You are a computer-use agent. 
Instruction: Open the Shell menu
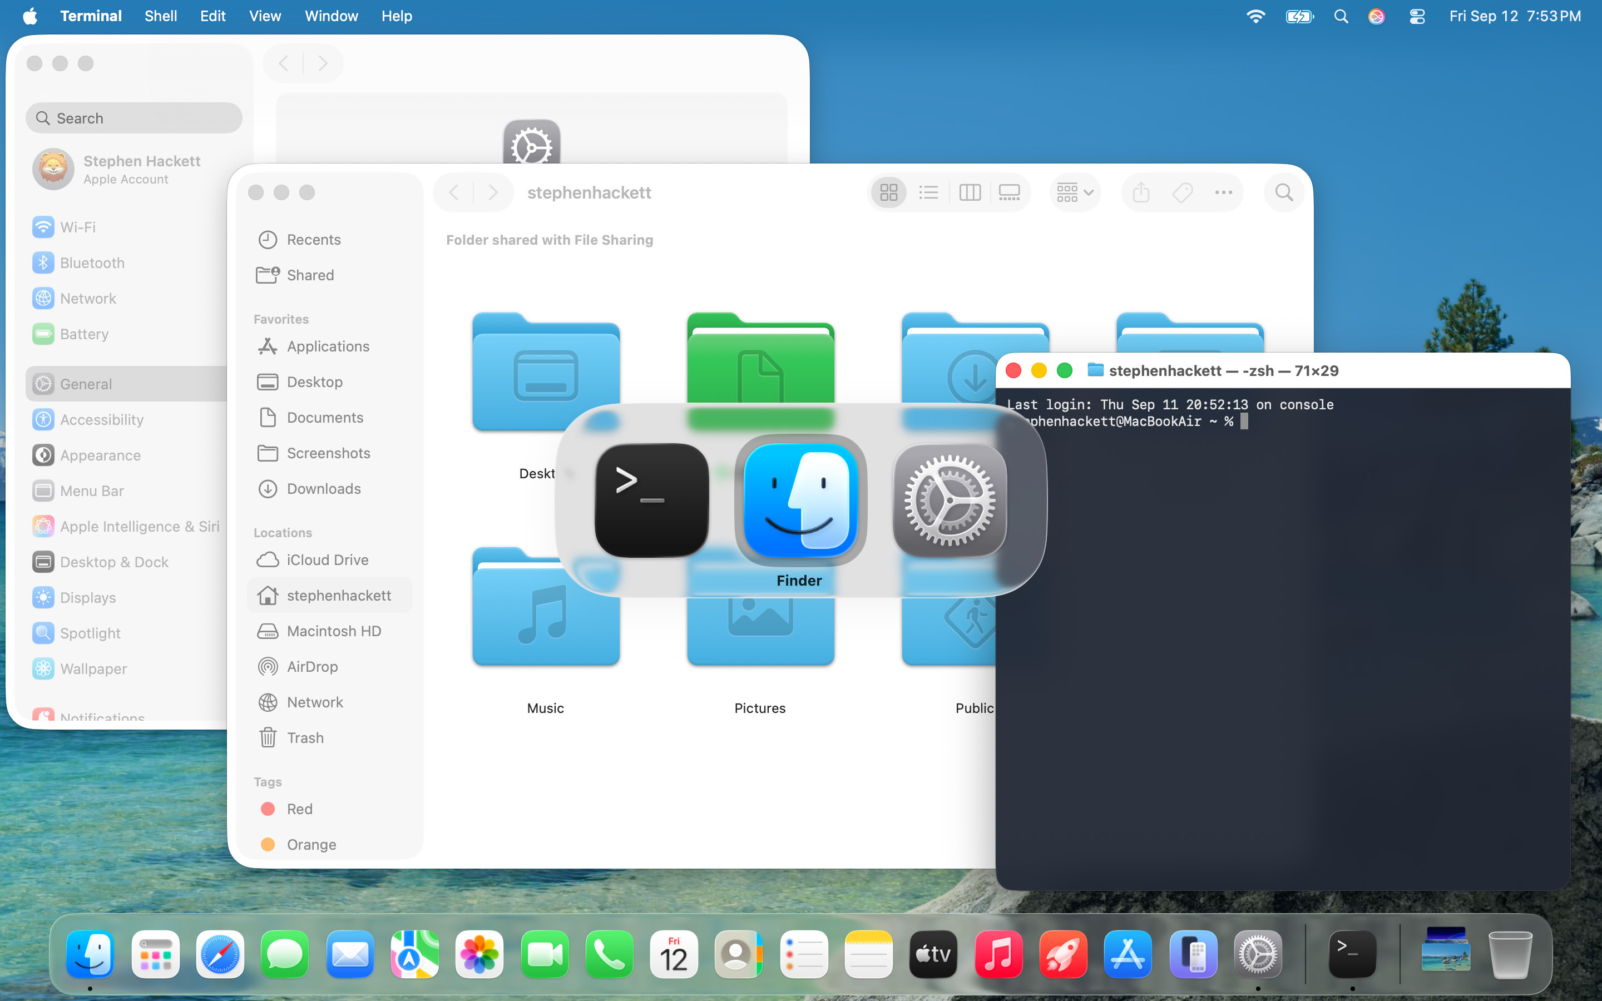160,16
